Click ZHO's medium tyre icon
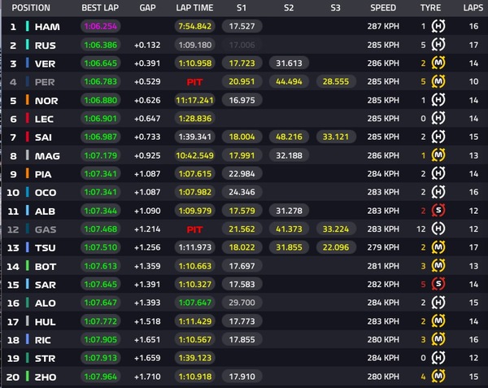This screenshot has width=488, height=388. coord(438,376)
